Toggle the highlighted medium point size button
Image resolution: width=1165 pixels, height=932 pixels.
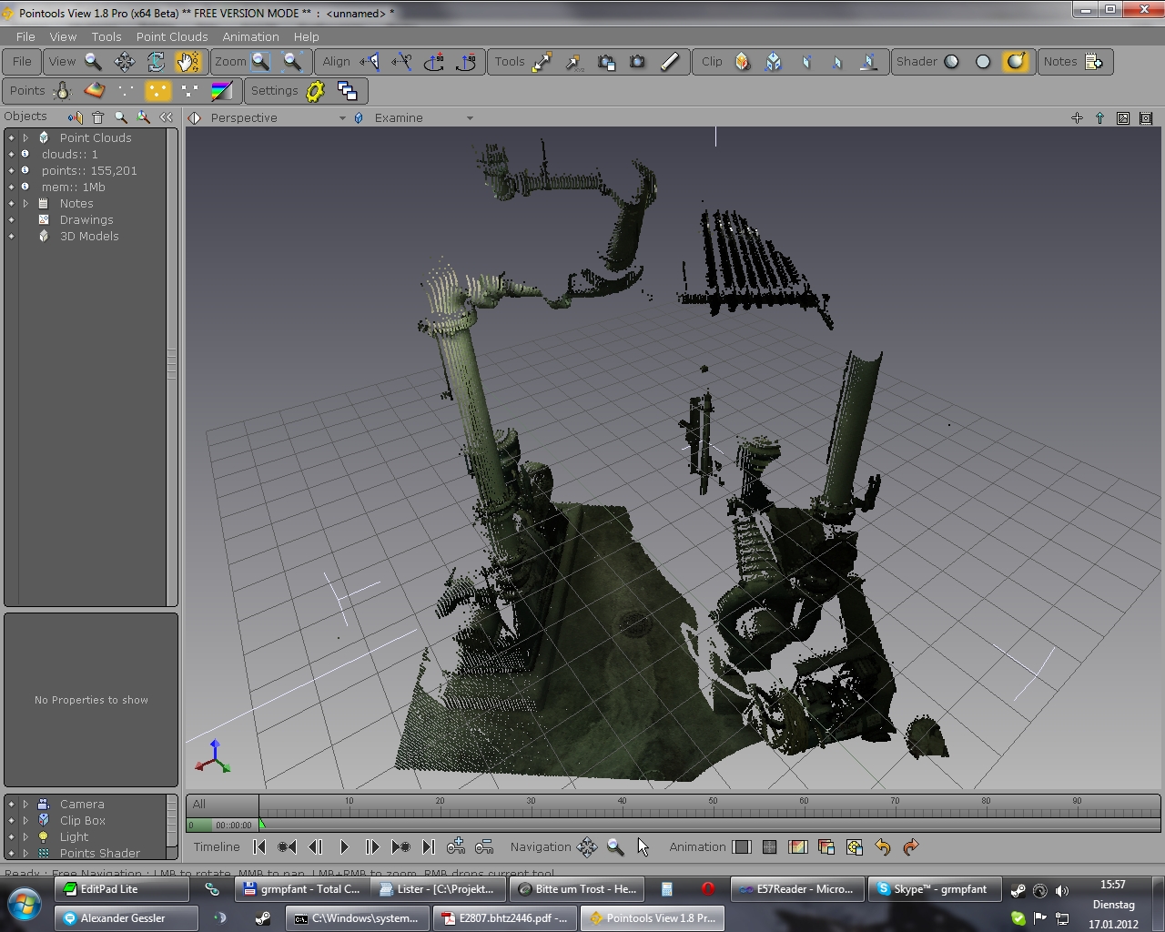tap(157, 91)
